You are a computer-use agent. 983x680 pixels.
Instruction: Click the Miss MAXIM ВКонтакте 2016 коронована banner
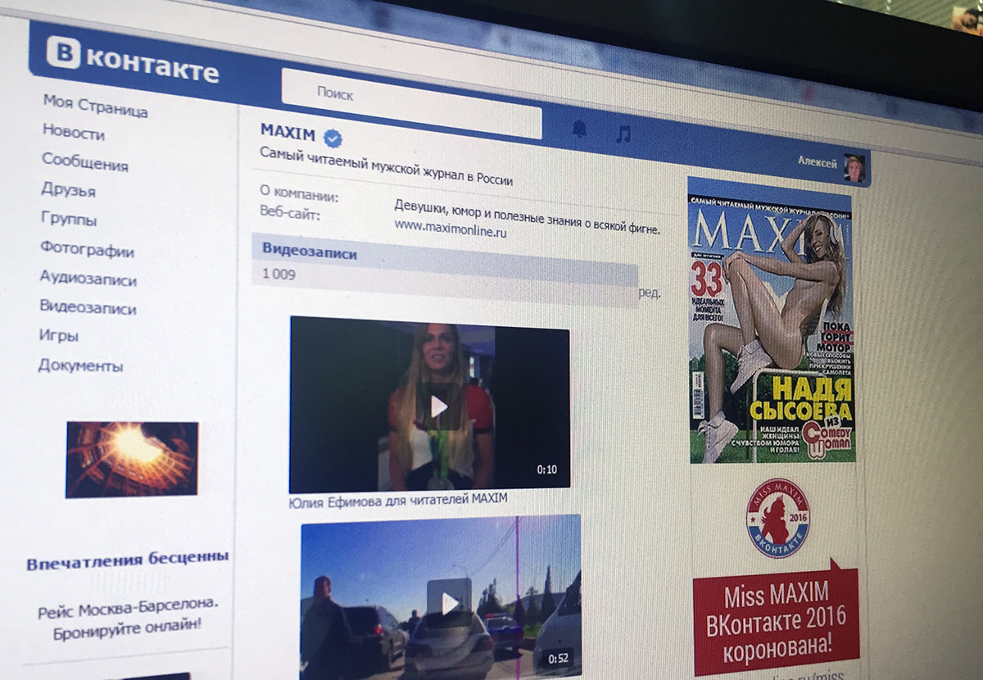[775, 618]
